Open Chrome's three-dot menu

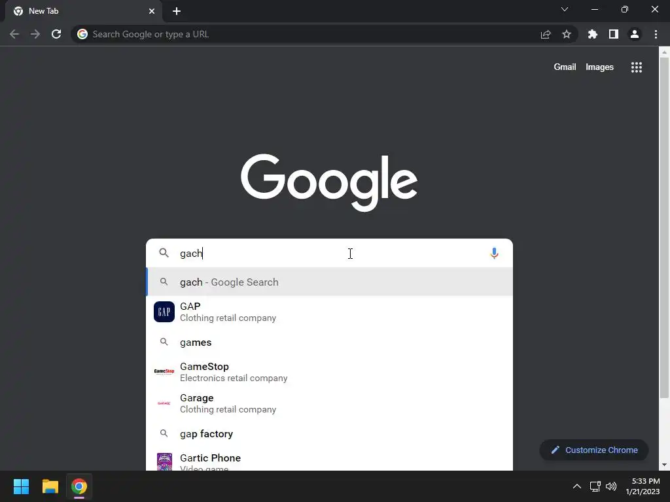[656, 34]
